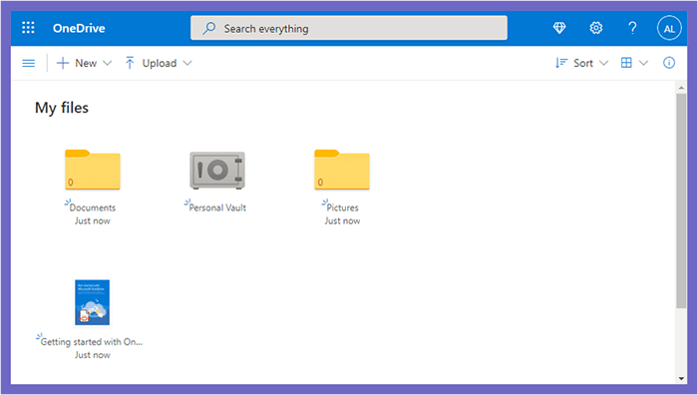Open the Documents folder icon

pyautogui.click(x=93, y=170)
